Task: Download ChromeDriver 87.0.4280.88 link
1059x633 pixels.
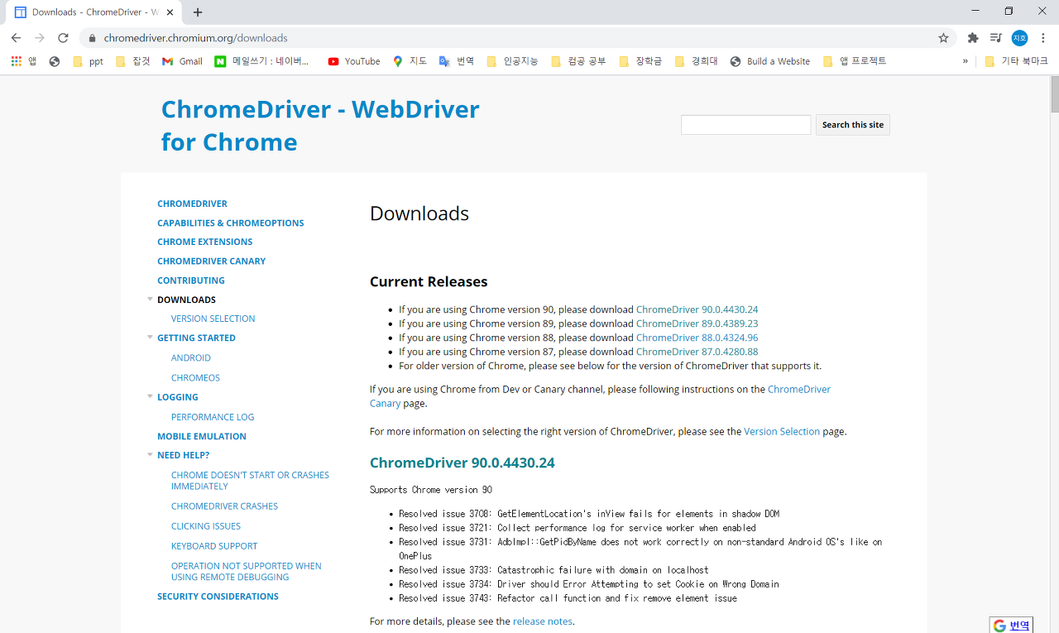Action: pos(697,352)
